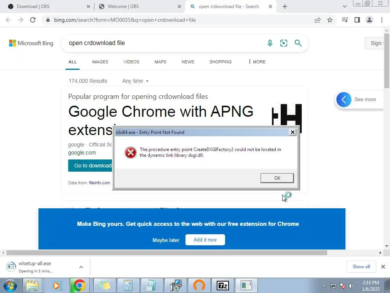Viewport: 390px width, 293px height.
Task: Click the Go to download button
Action: click(x=91, y=166)
